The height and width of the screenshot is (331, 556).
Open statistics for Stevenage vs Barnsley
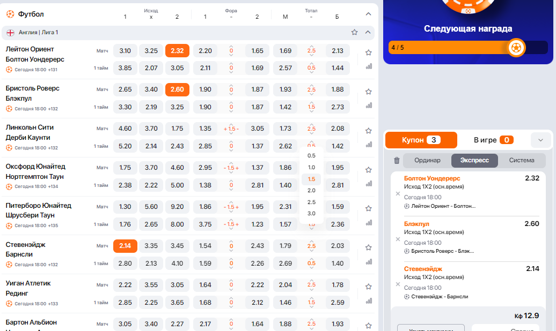(369, 261)
